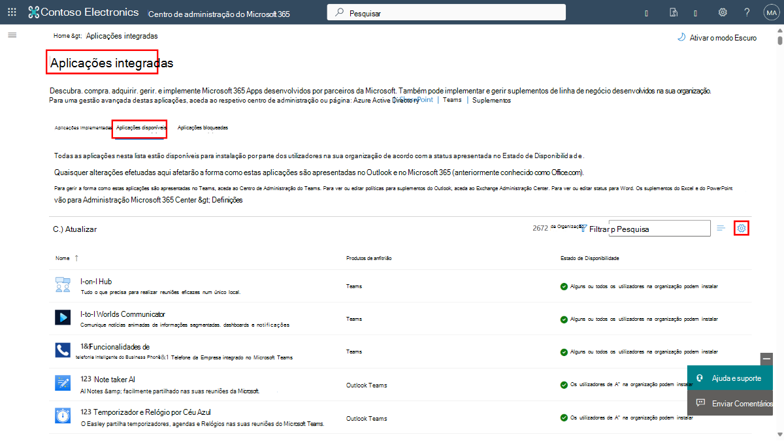
Task: Click Enviar Comentários button
Action: coord(730,403)
